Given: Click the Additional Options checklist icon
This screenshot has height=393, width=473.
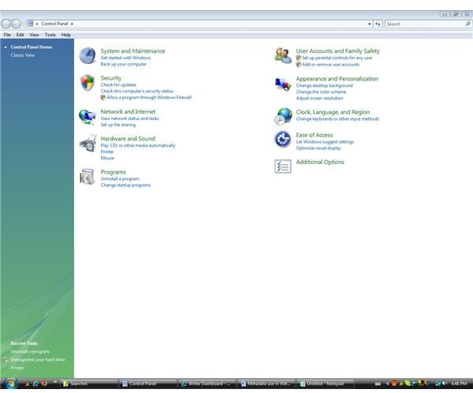Looking at the screenshot, I should click(283, 167).
